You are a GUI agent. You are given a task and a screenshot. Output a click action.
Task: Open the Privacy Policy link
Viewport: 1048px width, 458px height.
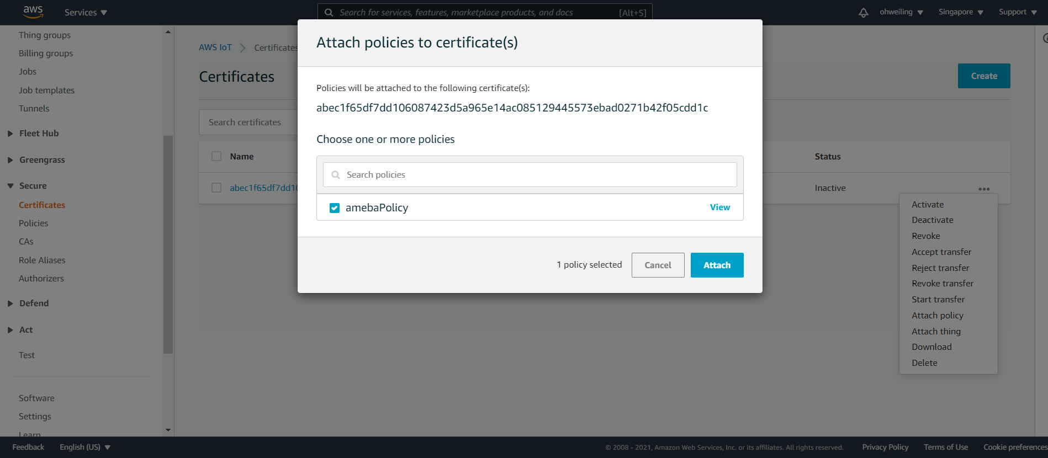click(885, 447)
